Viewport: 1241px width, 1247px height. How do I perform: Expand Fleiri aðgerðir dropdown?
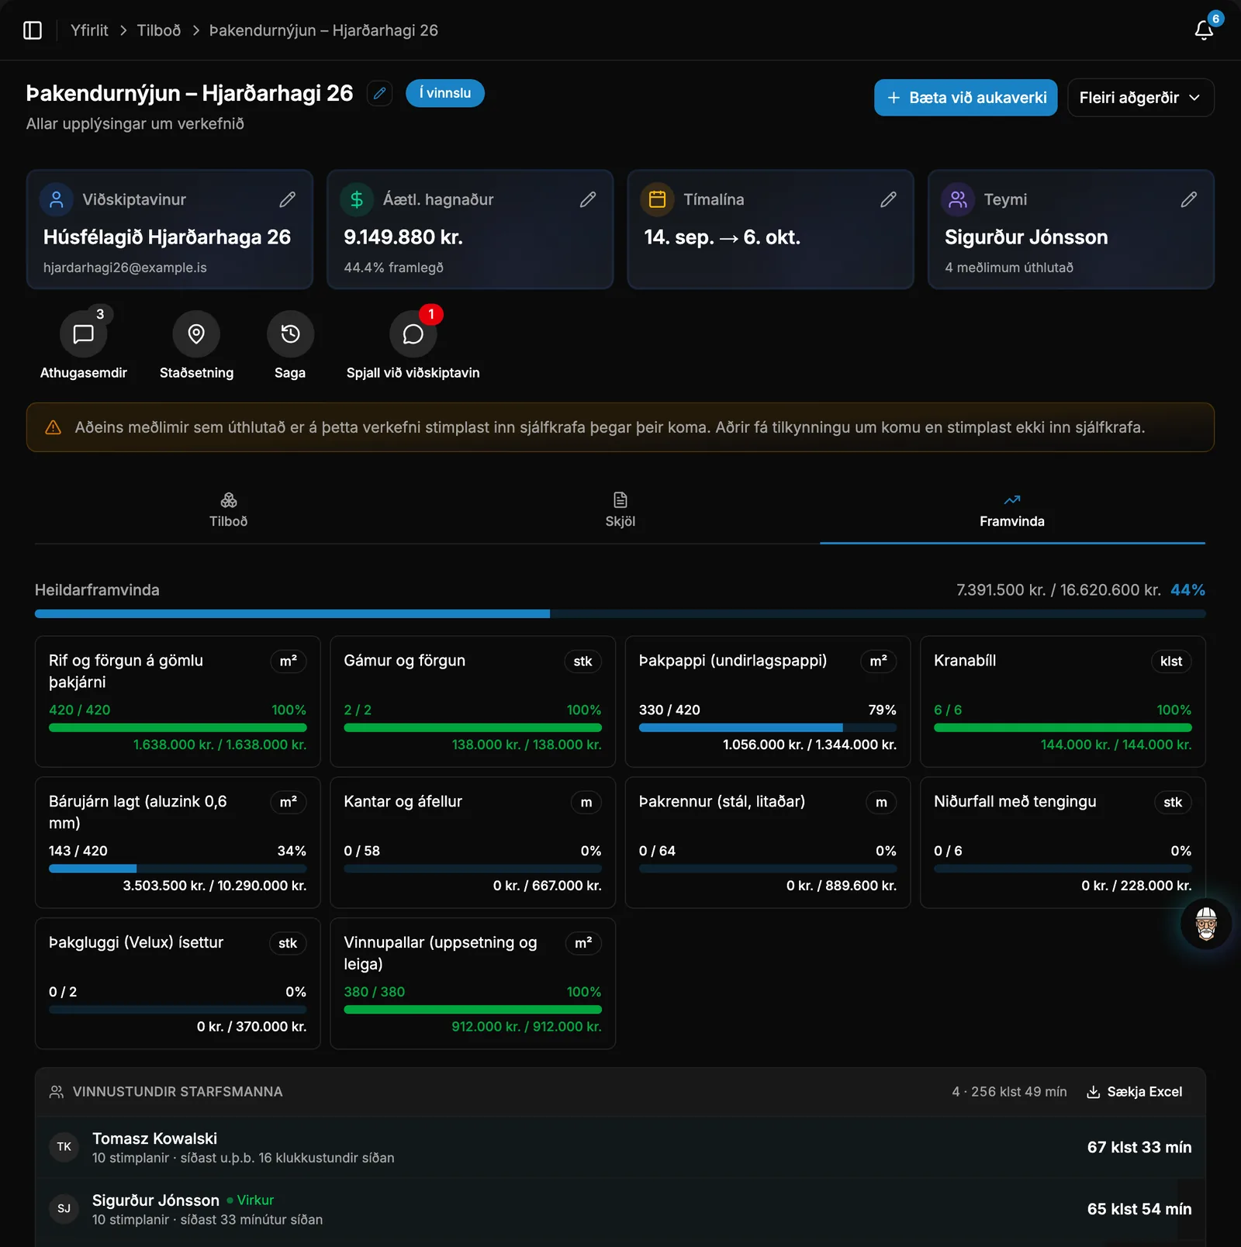1140,98
